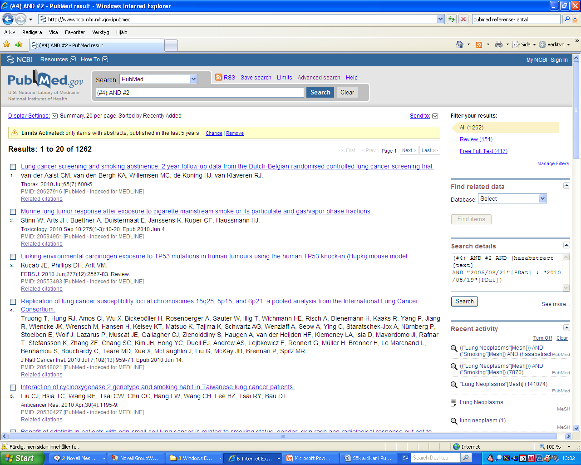The image size is (581, 465).
Task: Click the search magnifier in browser search box
Action: pos(566,19)
